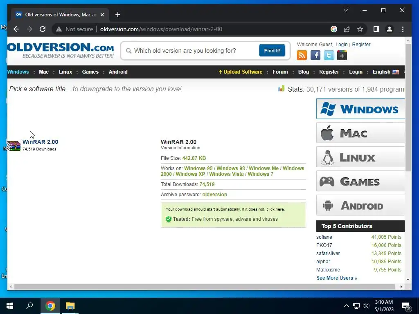
Task: Open the browser side panel icon
Action: [376, 29]
